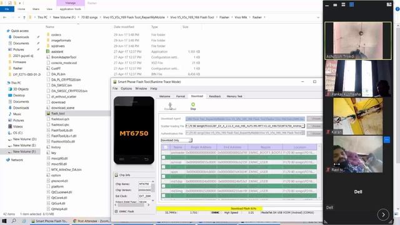Open Network in navigation pane

pos(17,160)
